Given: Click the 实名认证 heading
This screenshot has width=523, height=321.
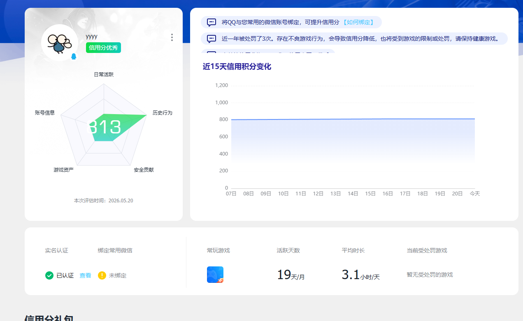Looking at the screenshot, I should pyautogui.click(x=57, y=250).
